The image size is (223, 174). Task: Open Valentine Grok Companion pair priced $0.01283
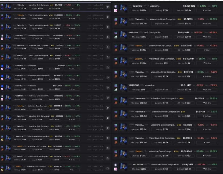click(x=164, y=98)
